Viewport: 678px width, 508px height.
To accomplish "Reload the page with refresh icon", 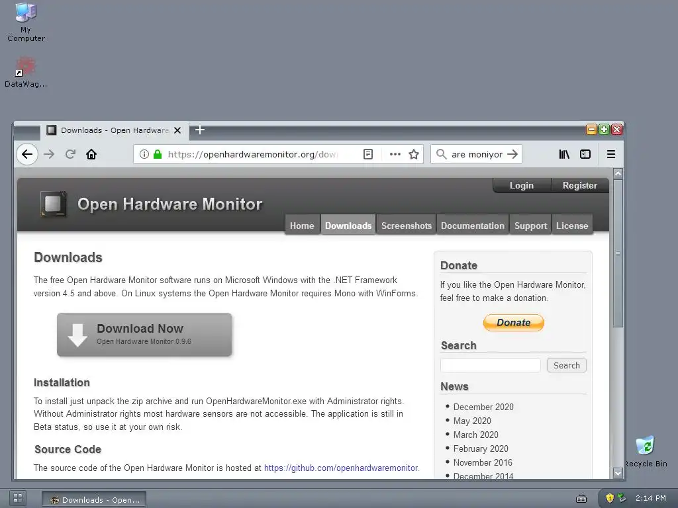I will click(x=70, y=154).
